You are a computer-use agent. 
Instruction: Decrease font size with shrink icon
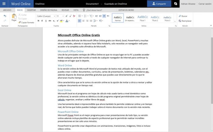[70, 16]
